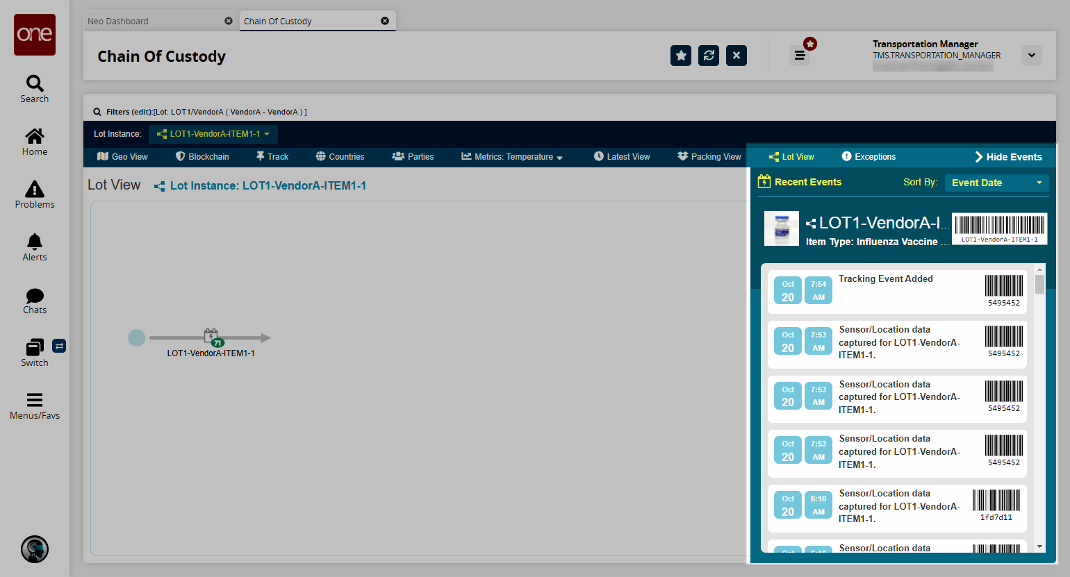Screen dimensions: 1070x577
Task: Open the Blockchain view tab
Action: [202, 157]
